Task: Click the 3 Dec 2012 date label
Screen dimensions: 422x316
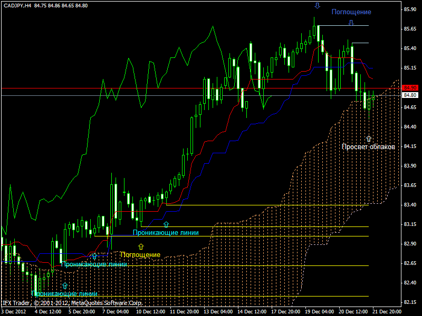Action: coord(14,311)
